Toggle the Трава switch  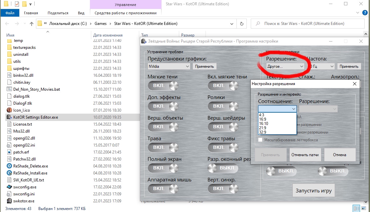(x=163, y=148)
